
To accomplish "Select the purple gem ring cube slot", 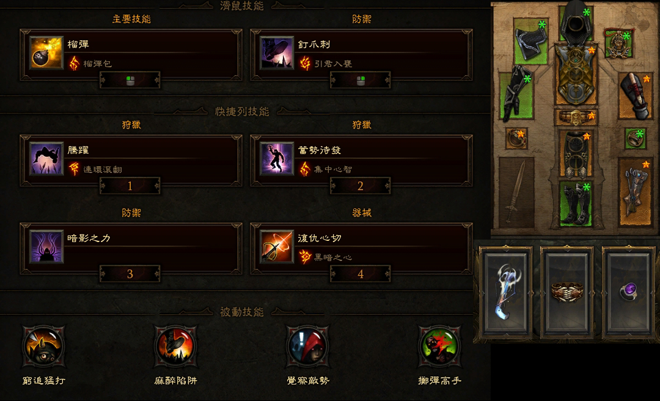I will pos(628,293).
